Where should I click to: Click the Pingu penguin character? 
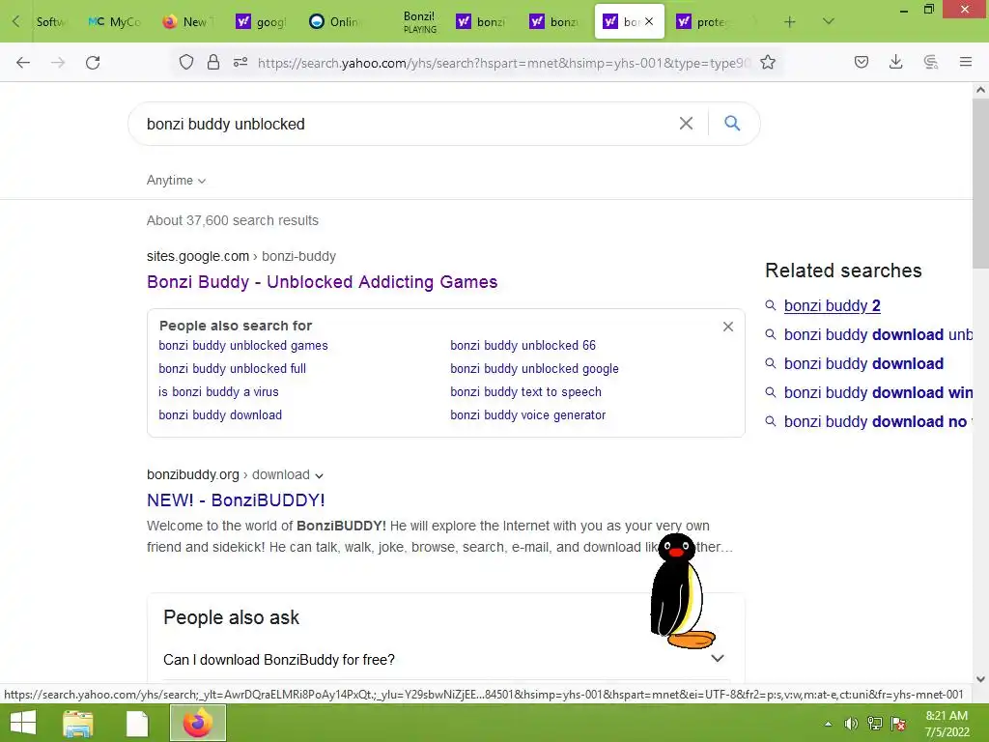point(681,591)
